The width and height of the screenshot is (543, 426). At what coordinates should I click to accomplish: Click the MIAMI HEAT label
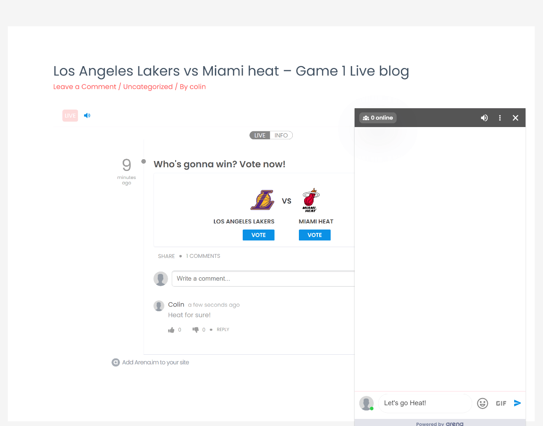[316, 222]
